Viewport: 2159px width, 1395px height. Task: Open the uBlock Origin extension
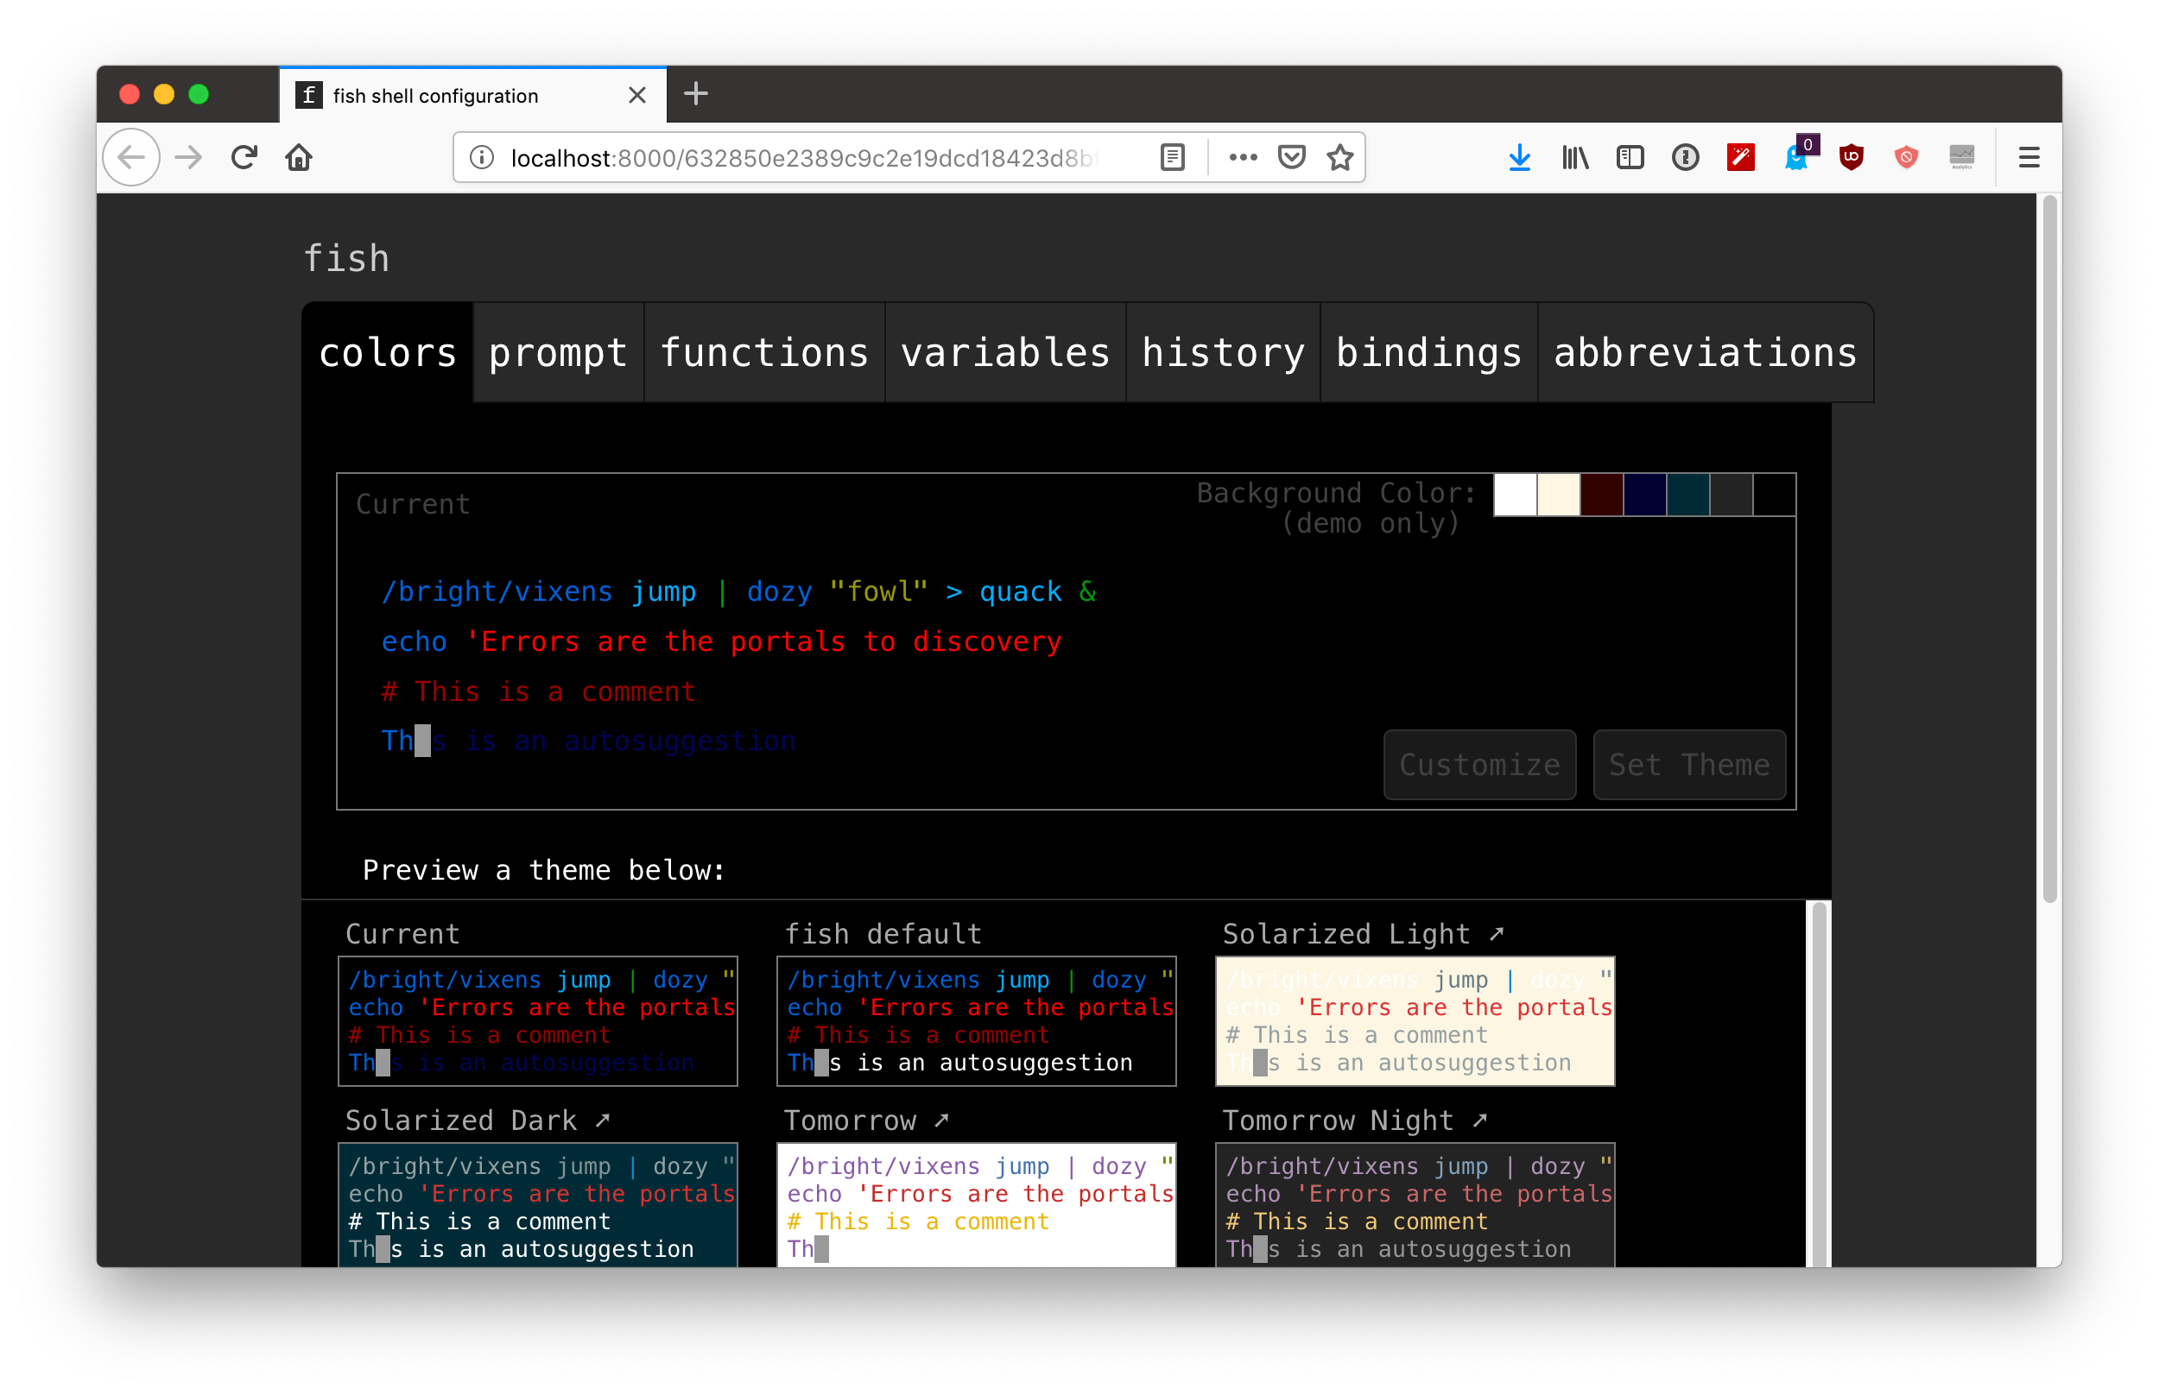[1852, 157]
